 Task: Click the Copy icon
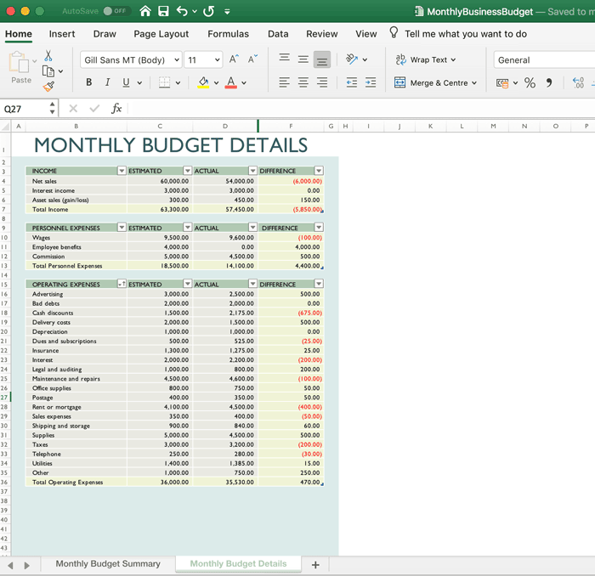coord(48,71)
